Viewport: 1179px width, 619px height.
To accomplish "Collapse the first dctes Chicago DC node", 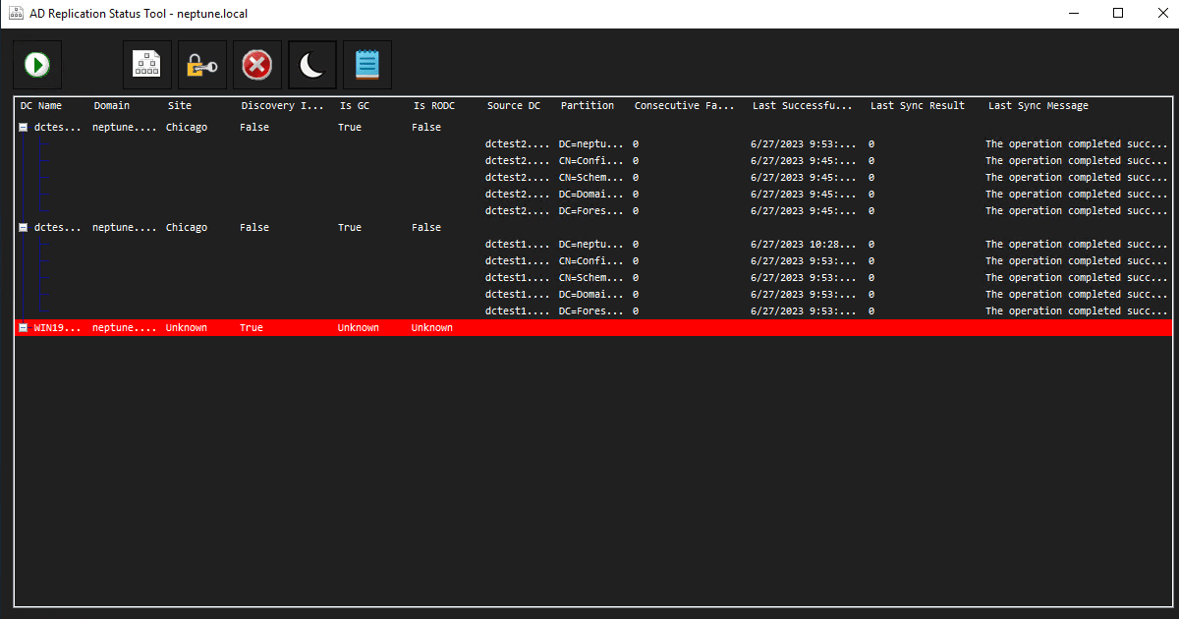I will 23,128.
